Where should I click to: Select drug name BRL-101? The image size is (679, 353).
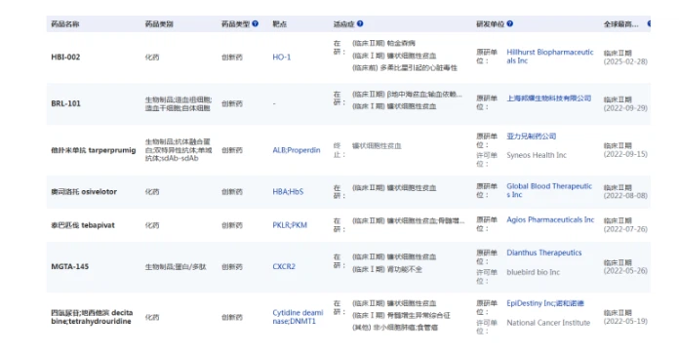tap(65, 103)
